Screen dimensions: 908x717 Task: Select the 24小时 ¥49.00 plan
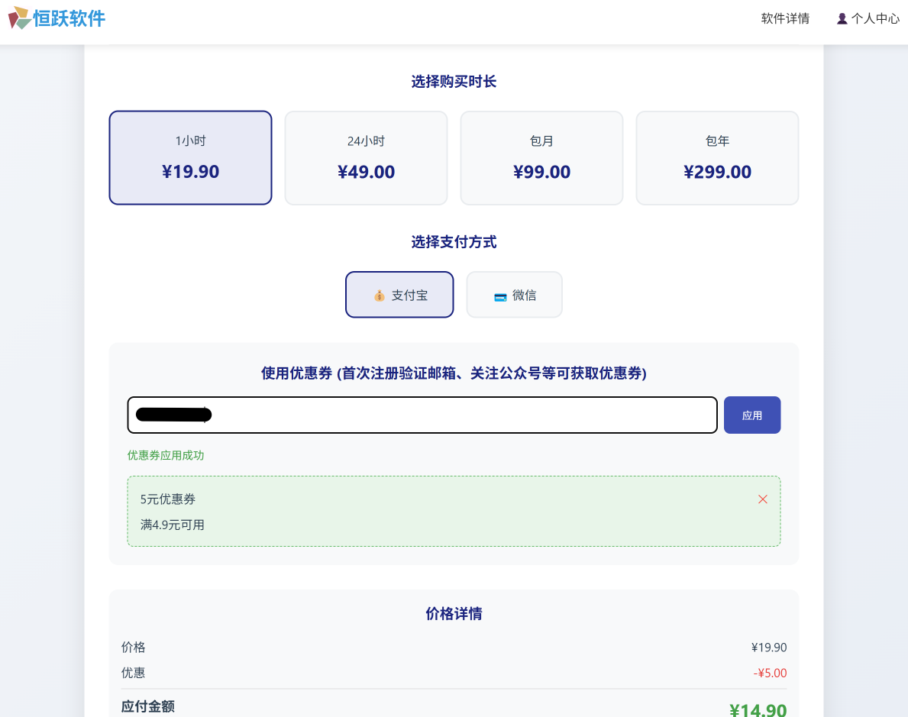click(x=366, y=157)
